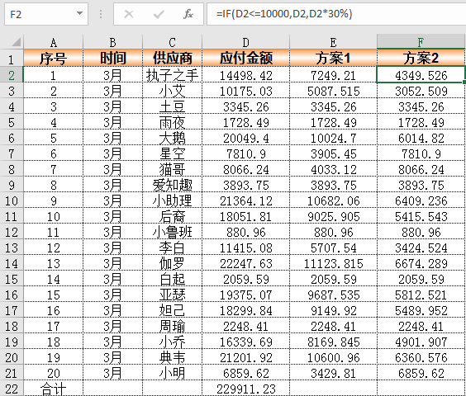Select the cell containing 执子之手
The height and width of the screenshot is (396, 466).
click(x=173, y=75)
